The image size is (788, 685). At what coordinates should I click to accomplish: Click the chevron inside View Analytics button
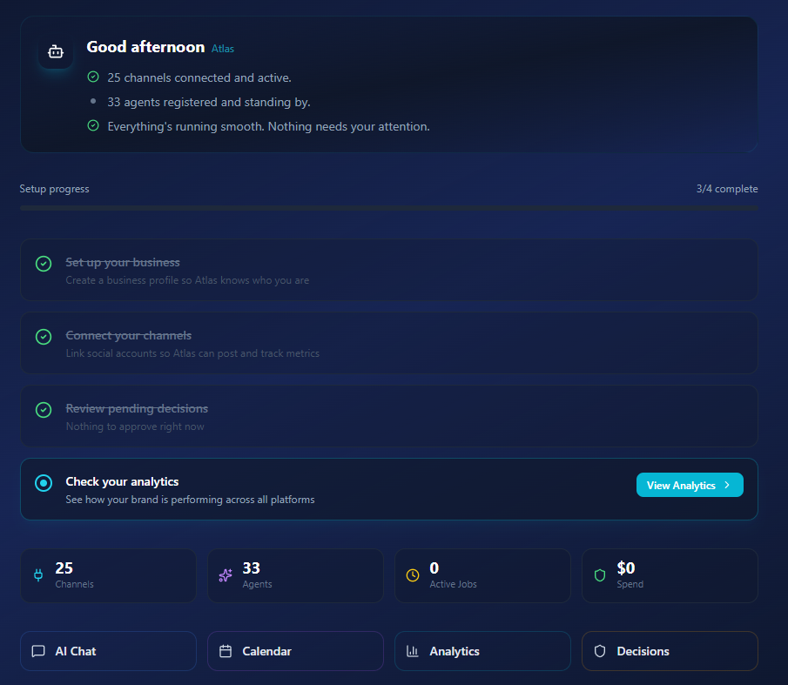(x=728, y=485)
